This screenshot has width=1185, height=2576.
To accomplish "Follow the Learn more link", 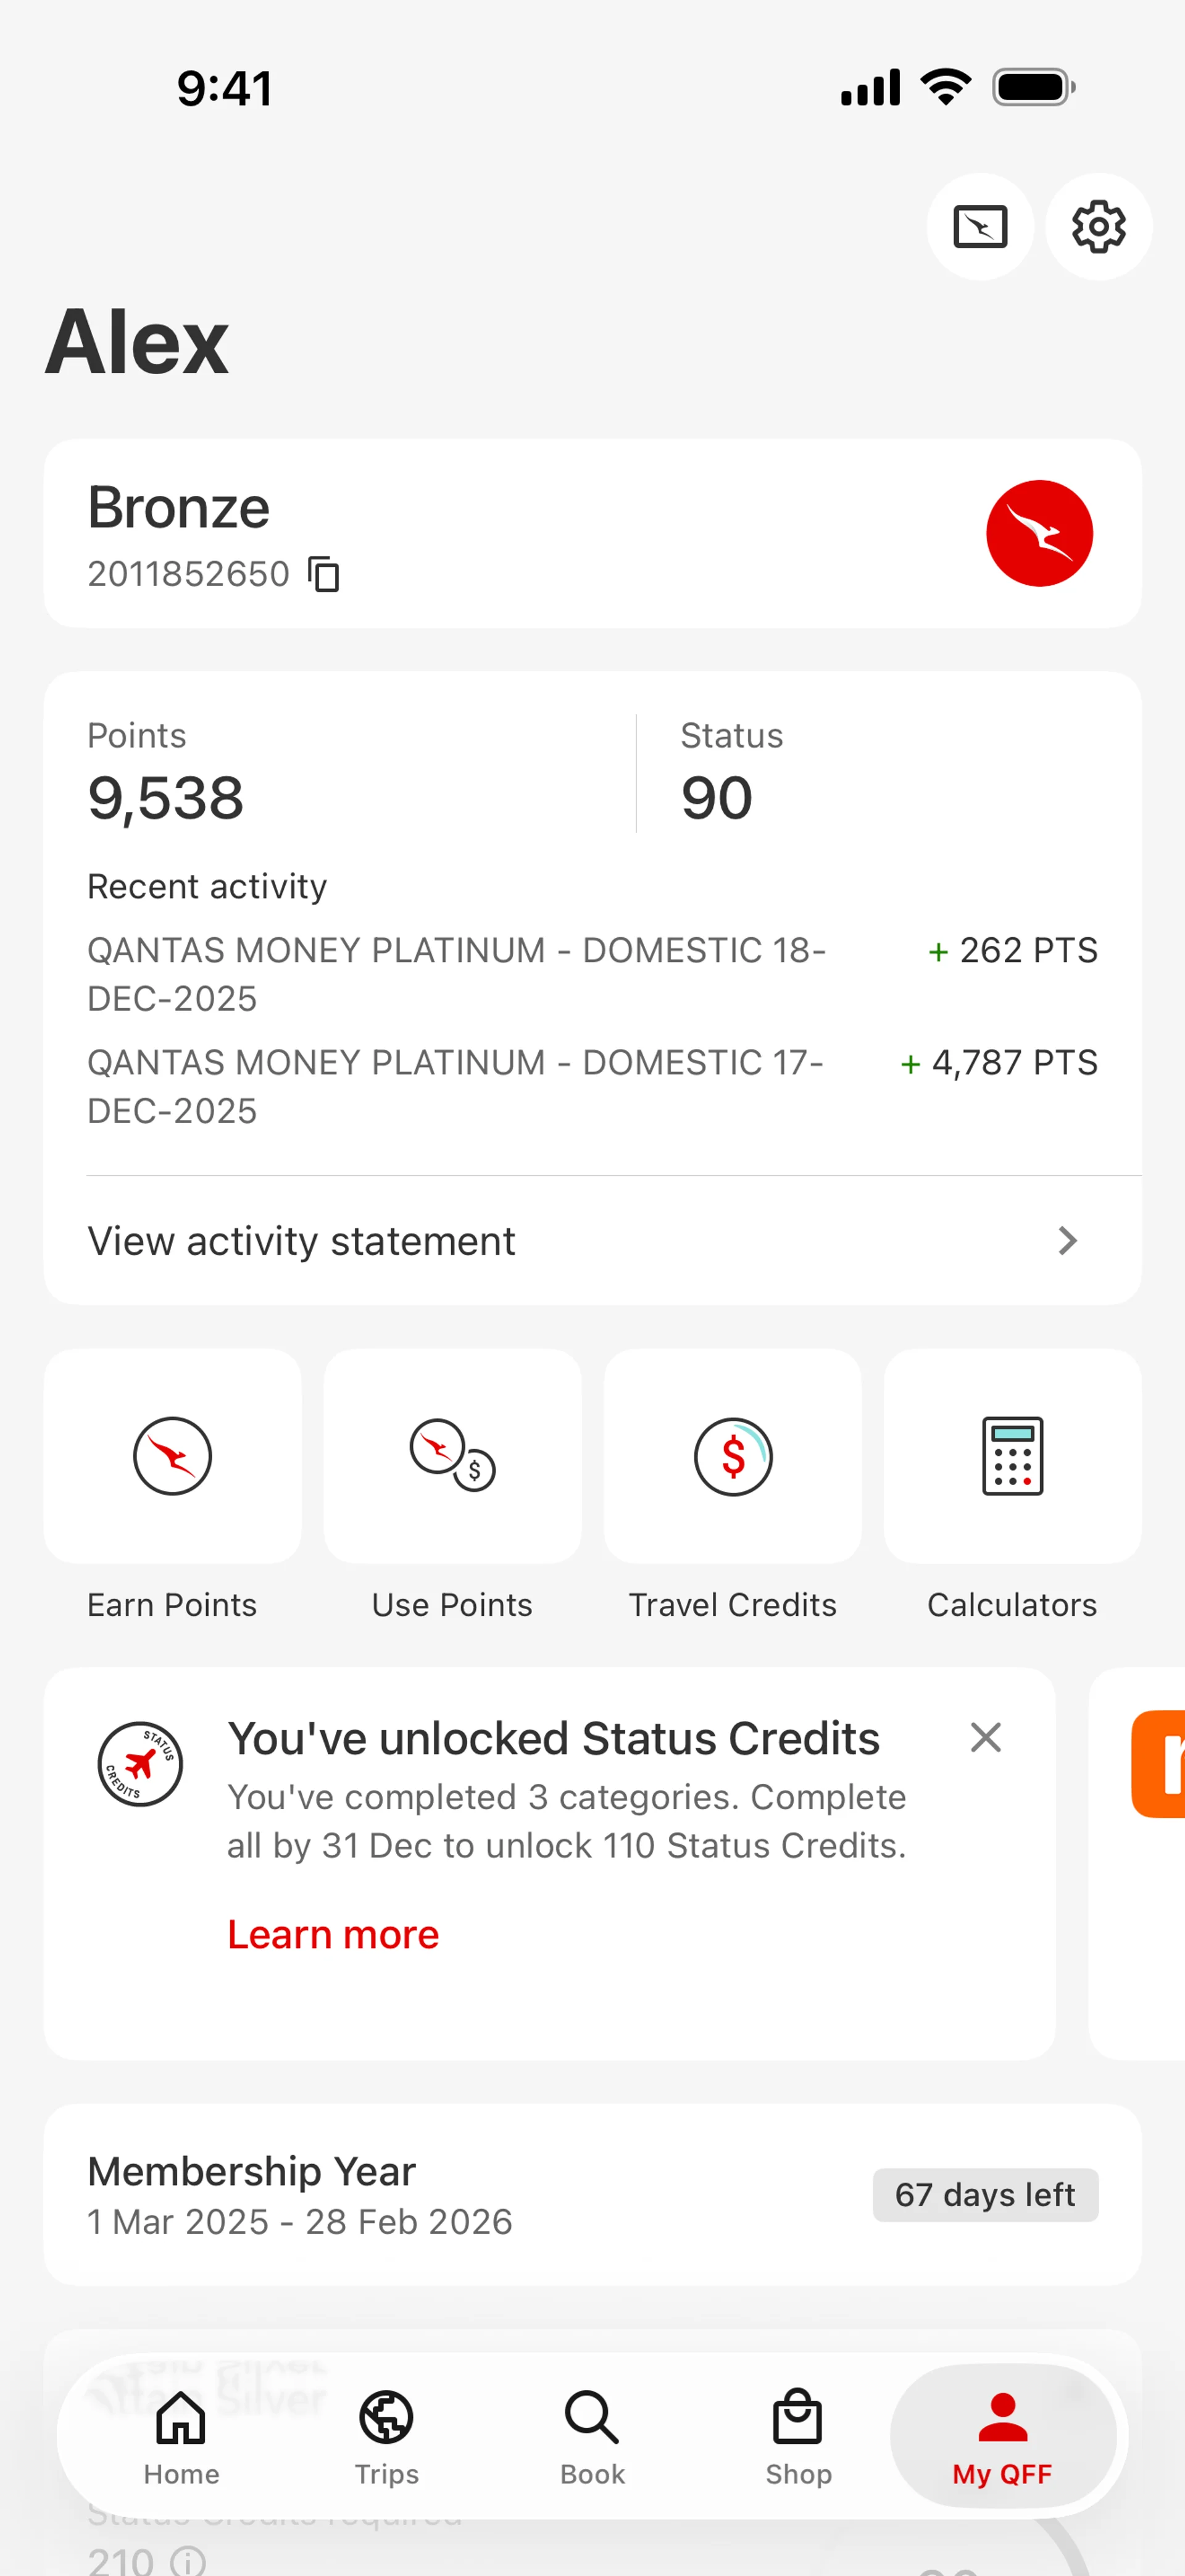I will [333, 1935].
